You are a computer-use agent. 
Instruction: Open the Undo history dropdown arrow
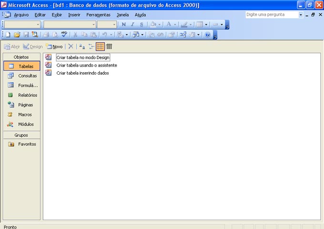[111, 35]
